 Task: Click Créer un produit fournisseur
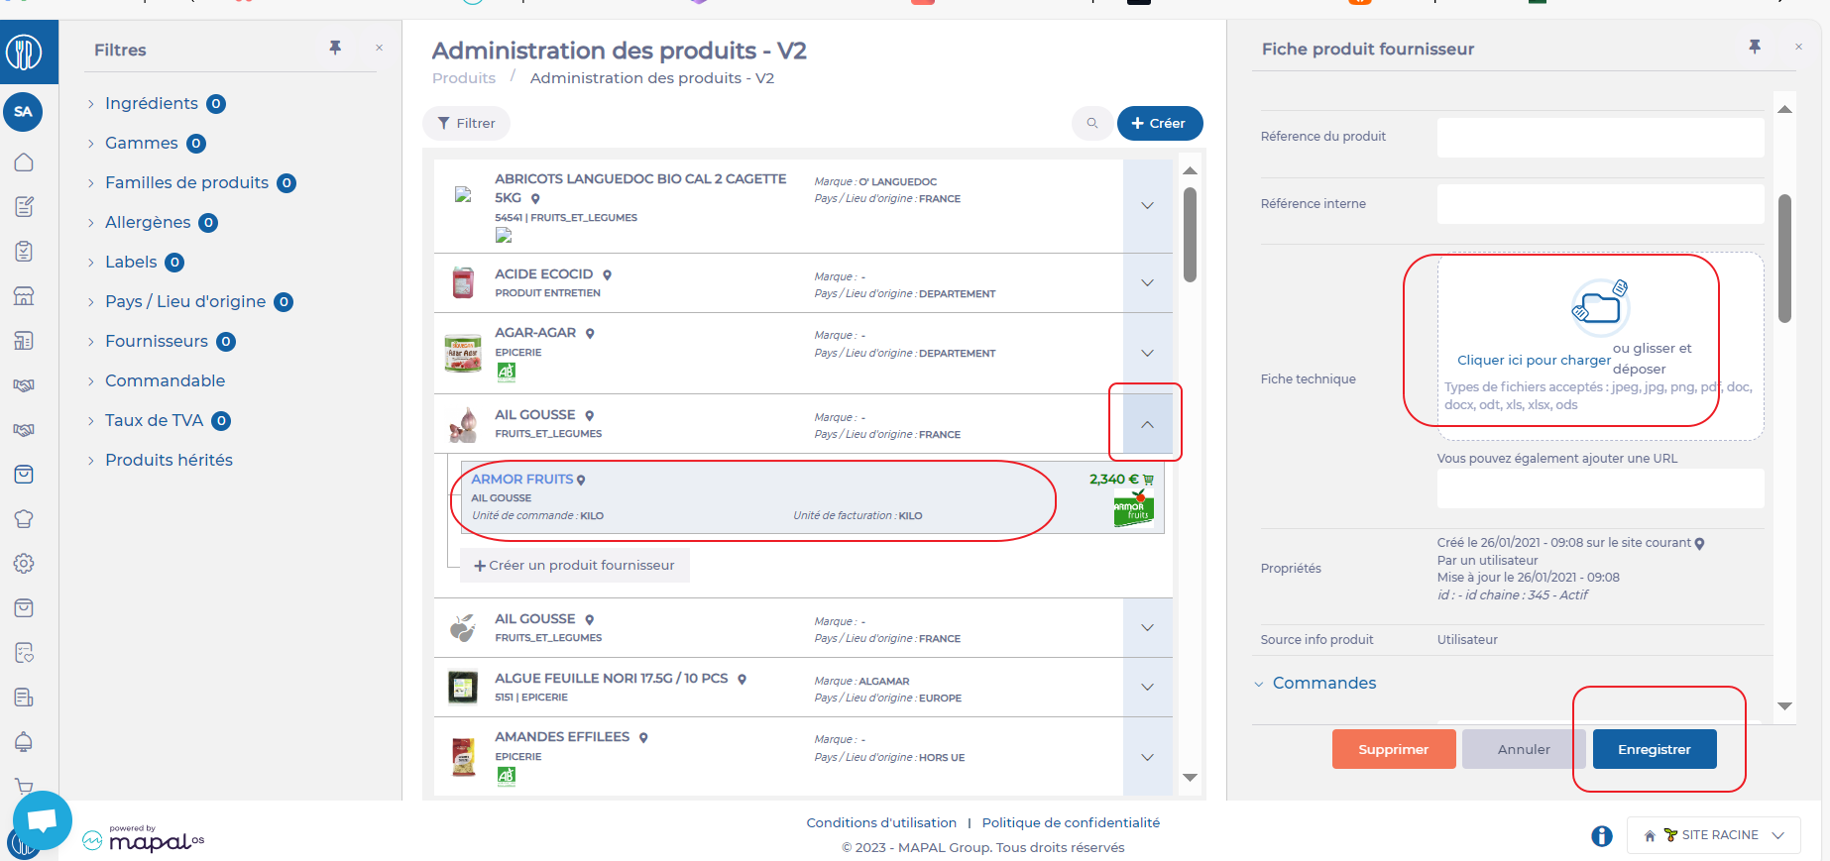pos(574,565)
